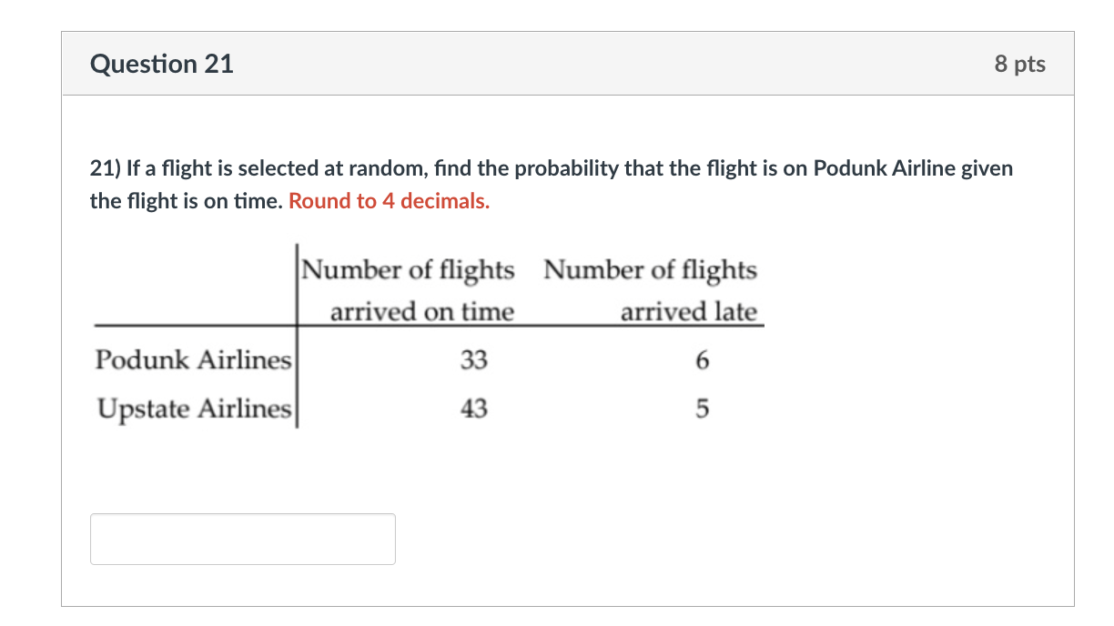Select the "Podunk Airlines" row label
This screenshot has width=1114, height=626.
click(193, 360)
